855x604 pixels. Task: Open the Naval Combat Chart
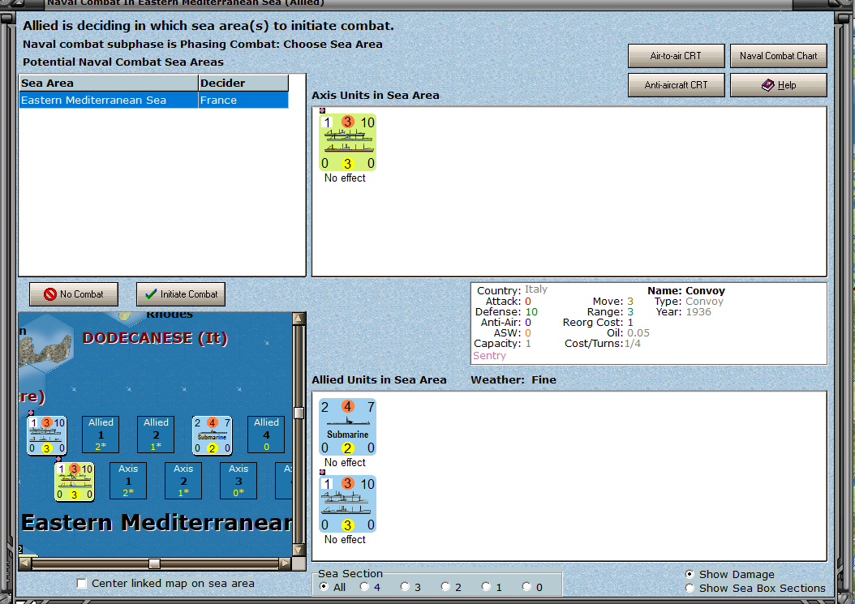click(778, 56)
